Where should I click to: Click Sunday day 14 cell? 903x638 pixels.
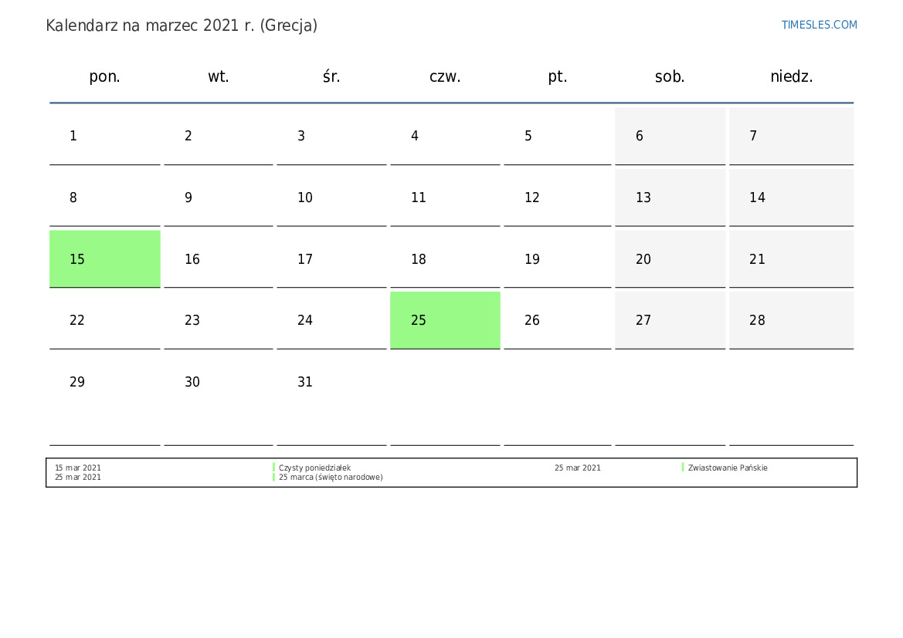click(x=791, y=197)
